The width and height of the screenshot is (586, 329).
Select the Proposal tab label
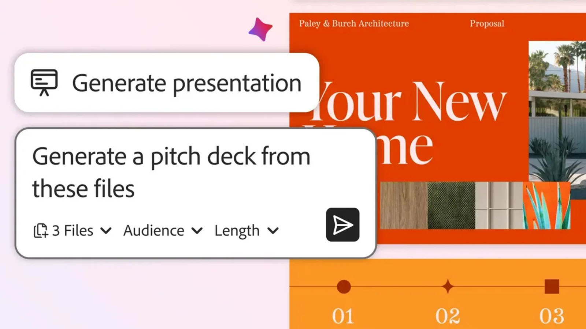point(487,23)
